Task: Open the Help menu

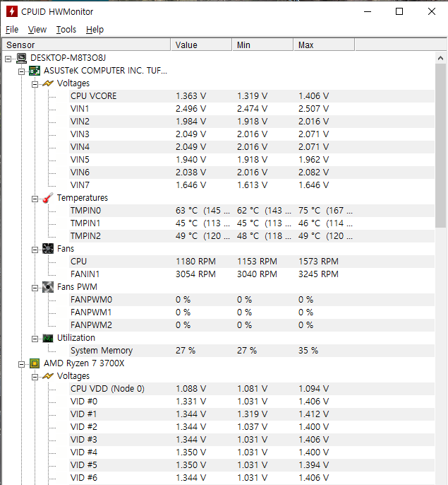Action: point(95,30)
